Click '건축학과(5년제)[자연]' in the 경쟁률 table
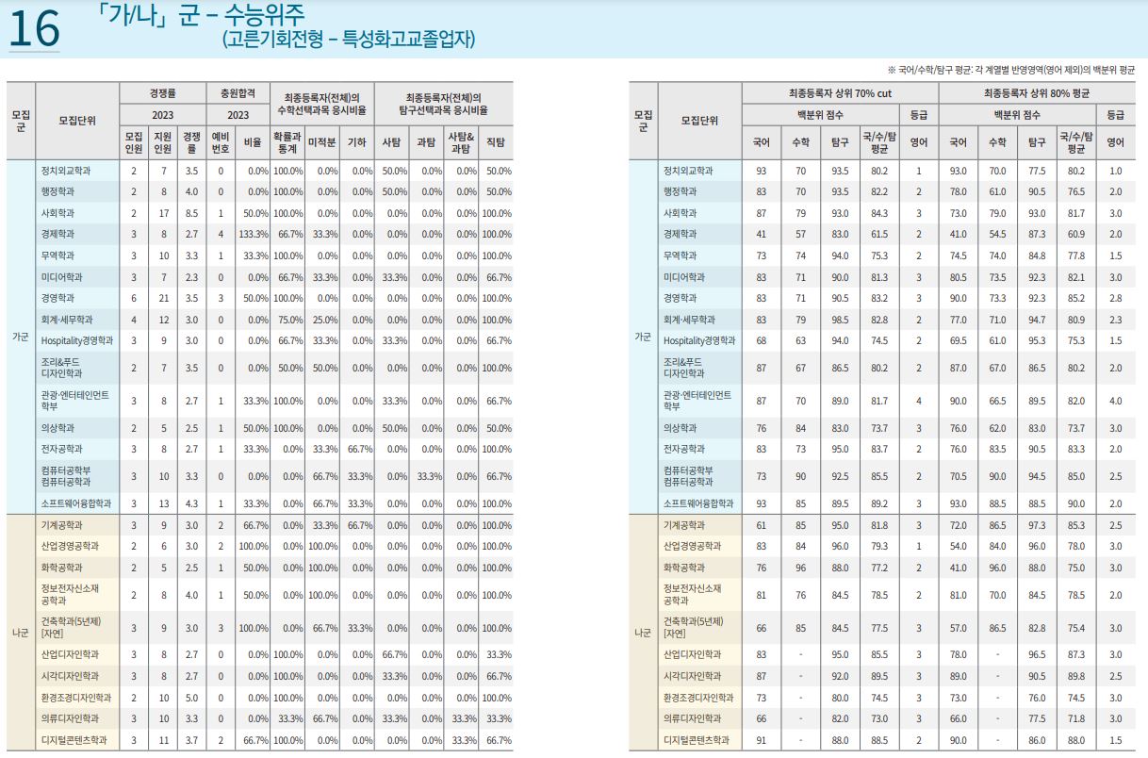 coord(70,627)
